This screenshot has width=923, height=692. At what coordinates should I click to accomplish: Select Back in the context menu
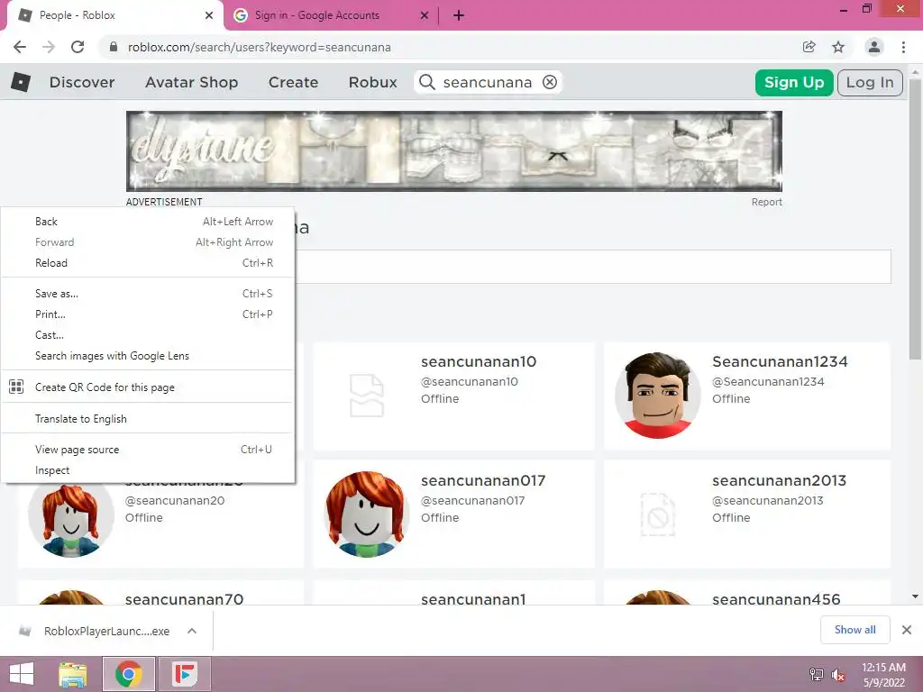tap(147, 222)
